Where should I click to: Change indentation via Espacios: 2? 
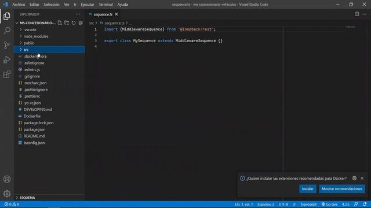tap(265, 205)
